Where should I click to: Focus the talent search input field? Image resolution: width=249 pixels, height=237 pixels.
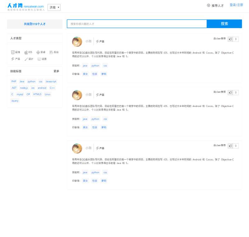[137, 24]
